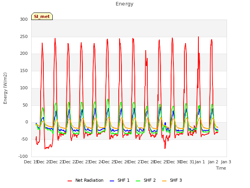Click the red Net Radiation legend swatch
The width and height of the screenshot is (250, 188).
tap(70, 181)
